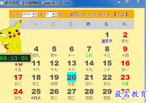
Task: Select highlighted date 20
Action: [x=72, y=77]
